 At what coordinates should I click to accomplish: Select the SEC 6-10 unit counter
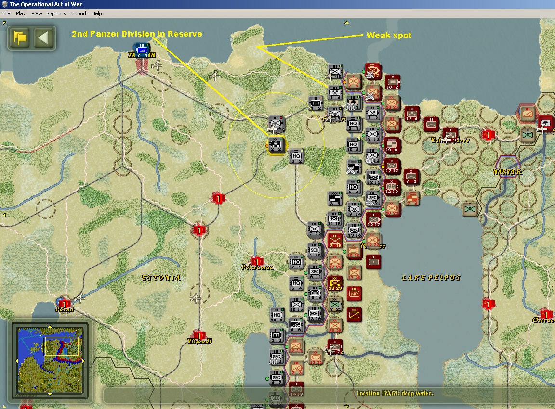pyautogui.click(x=315, y=250)
